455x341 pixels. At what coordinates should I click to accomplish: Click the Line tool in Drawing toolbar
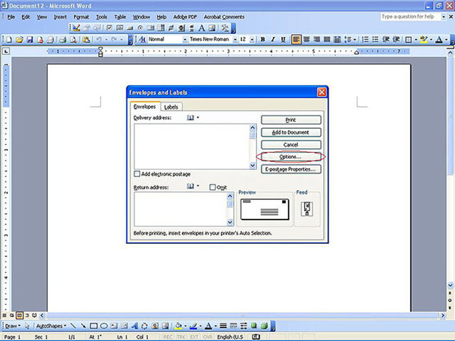73,326
